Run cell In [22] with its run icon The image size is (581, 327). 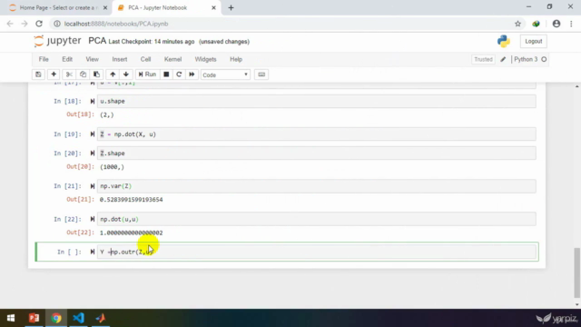pos(93,219)
